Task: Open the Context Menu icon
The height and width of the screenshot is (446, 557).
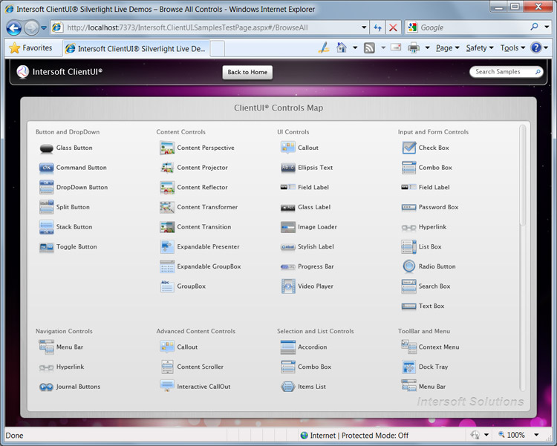Action: pyautogui.click(x=408, y=347)
